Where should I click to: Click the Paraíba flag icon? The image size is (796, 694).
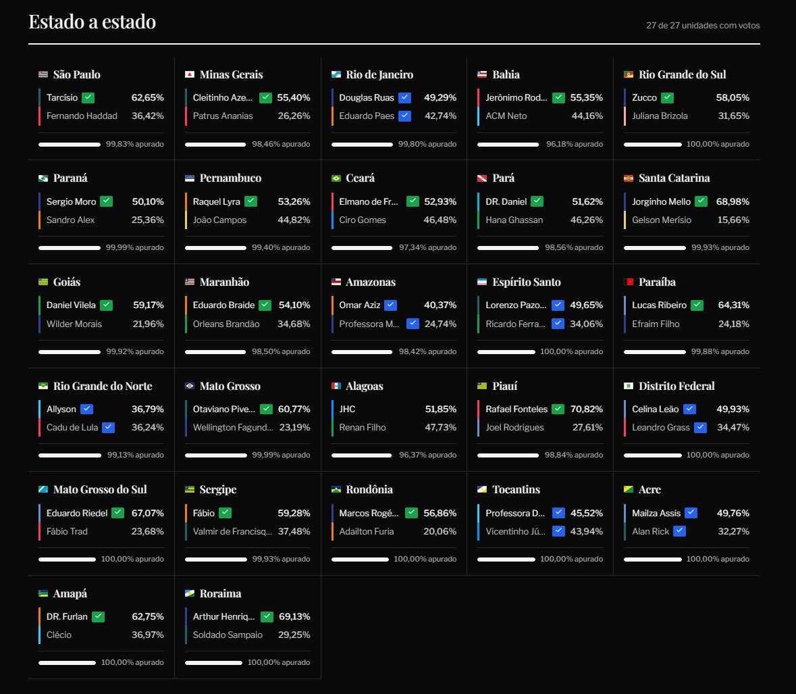[x=629, y=282]
